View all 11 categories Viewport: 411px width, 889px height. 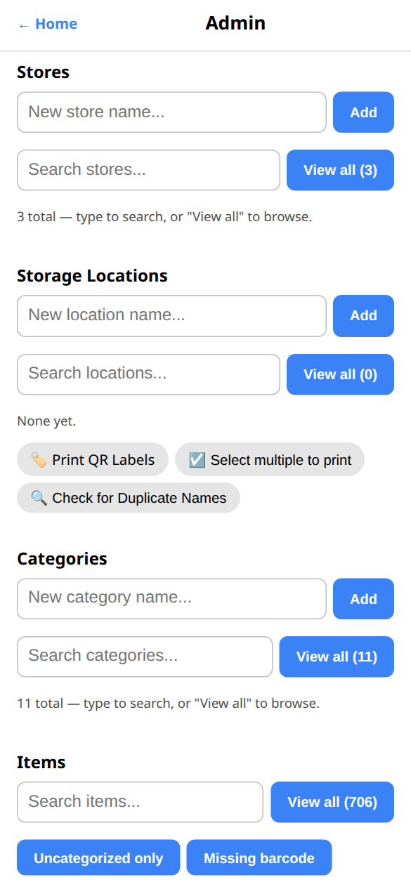click(337, 657)
